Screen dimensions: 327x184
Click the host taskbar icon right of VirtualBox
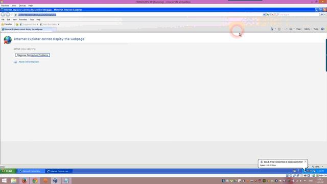66,180
